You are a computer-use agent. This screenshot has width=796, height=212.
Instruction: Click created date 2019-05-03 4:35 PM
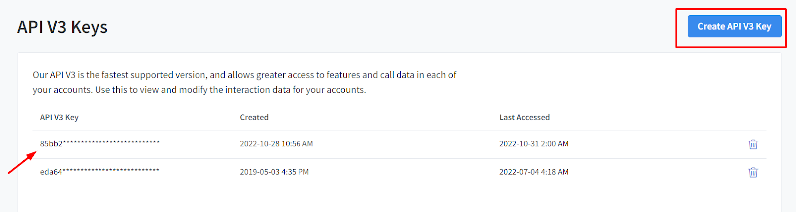click(x=274, y=172)
